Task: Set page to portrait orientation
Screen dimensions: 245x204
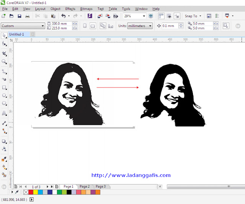Action: [85, 26]
